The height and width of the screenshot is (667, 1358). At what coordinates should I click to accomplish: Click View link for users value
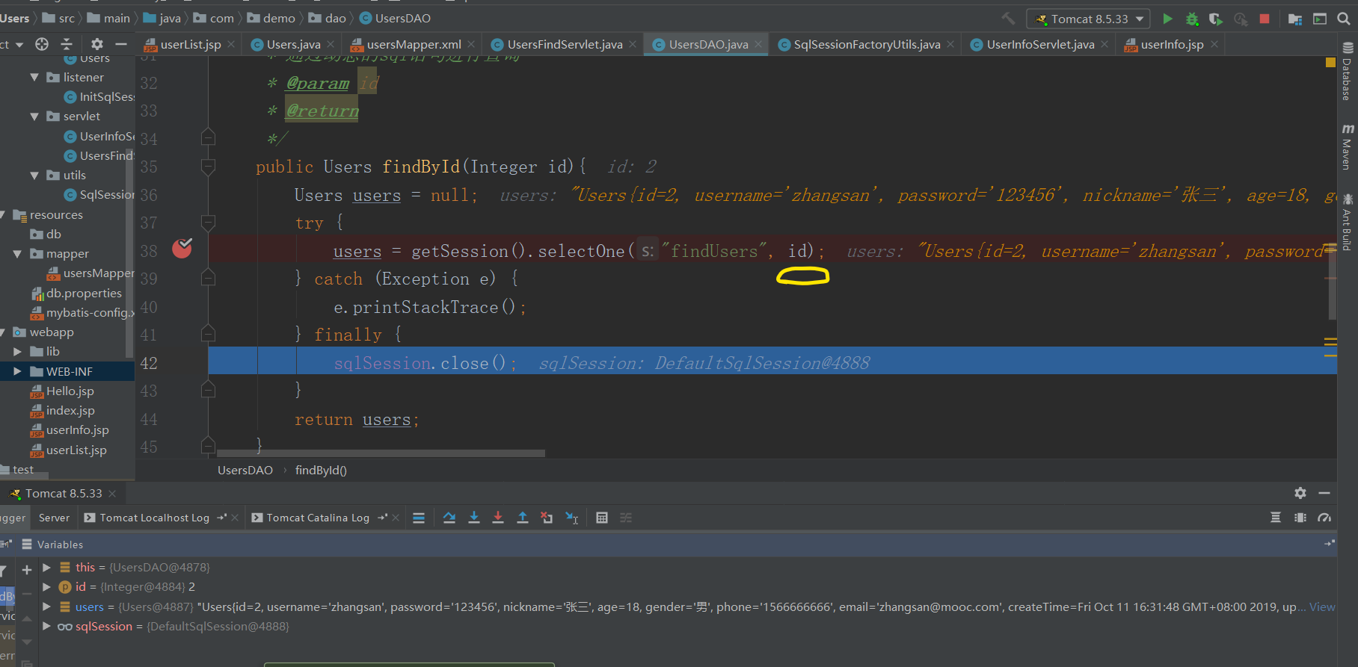pyautogui.click(x=1322, y=607)
